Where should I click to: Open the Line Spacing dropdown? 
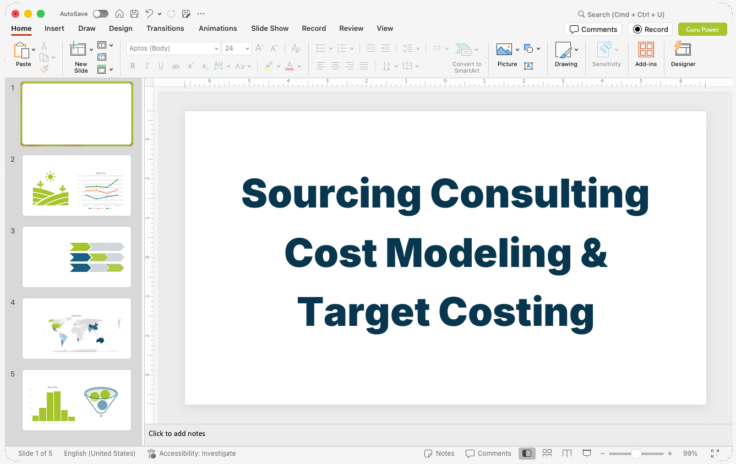(x=411, y=48)
